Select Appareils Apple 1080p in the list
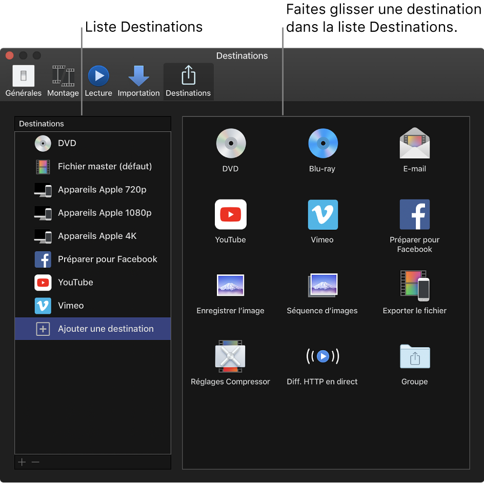 click(x=105, y=213)
